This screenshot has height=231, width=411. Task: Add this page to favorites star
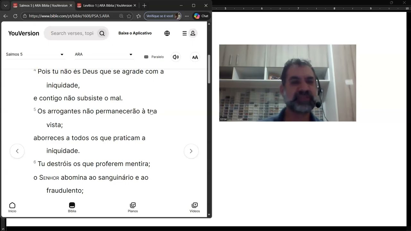pyautogui.click(x=129, y=16)
